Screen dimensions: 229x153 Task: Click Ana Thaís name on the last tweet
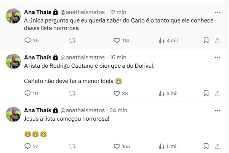tap(37, 110)
